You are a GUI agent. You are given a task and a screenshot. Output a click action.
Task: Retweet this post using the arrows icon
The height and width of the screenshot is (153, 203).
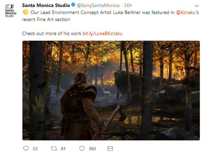(x=54, y=148)
